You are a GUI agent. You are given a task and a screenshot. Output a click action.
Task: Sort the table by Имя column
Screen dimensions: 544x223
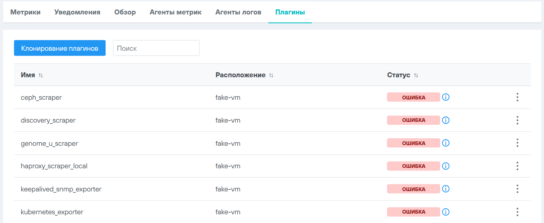click(x=41, y=75)
